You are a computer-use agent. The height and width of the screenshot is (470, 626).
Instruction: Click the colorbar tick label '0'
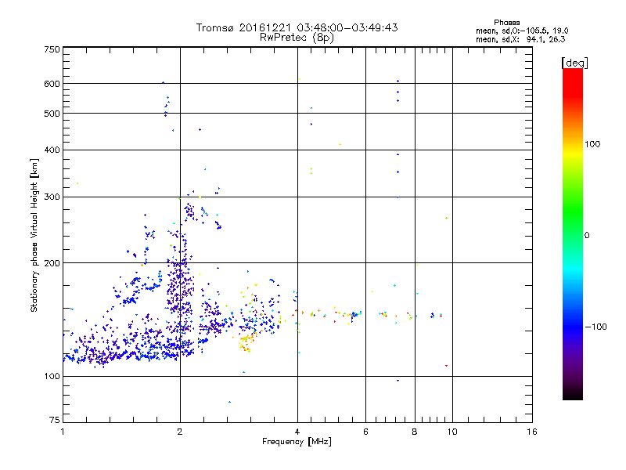click(587, 236)
